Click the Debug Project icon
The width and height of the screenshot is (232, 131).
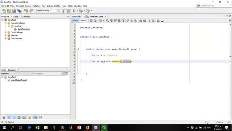click(81, 11)
